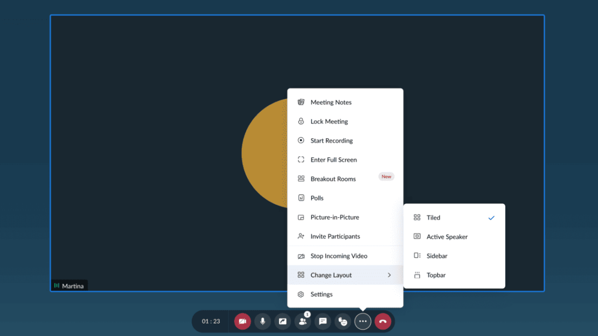This screenshot has height=336, width=598.
Task: Open the reactions and emoji picker
Action: tap(343, 321)
